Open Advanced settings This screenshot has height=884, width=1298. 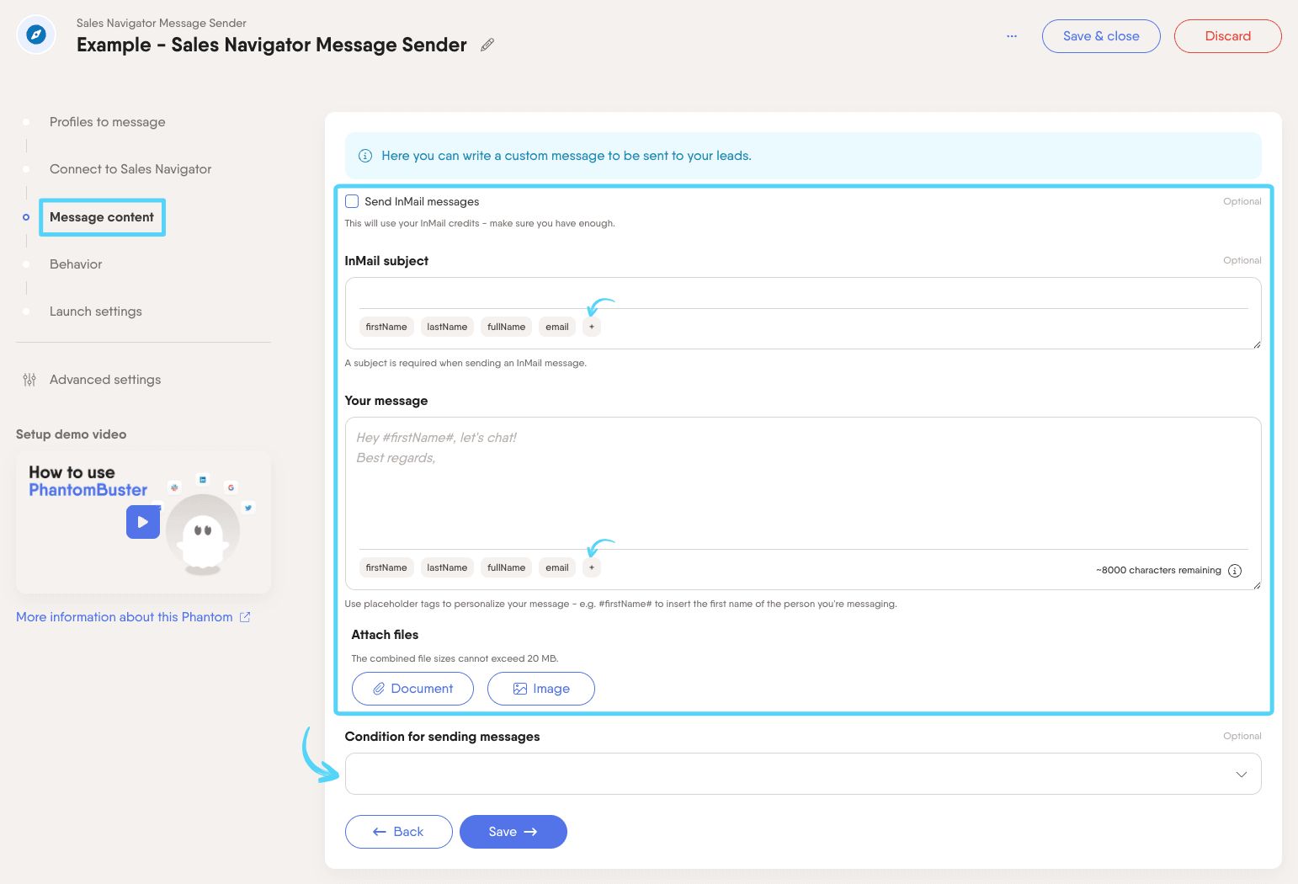(105, 380)
